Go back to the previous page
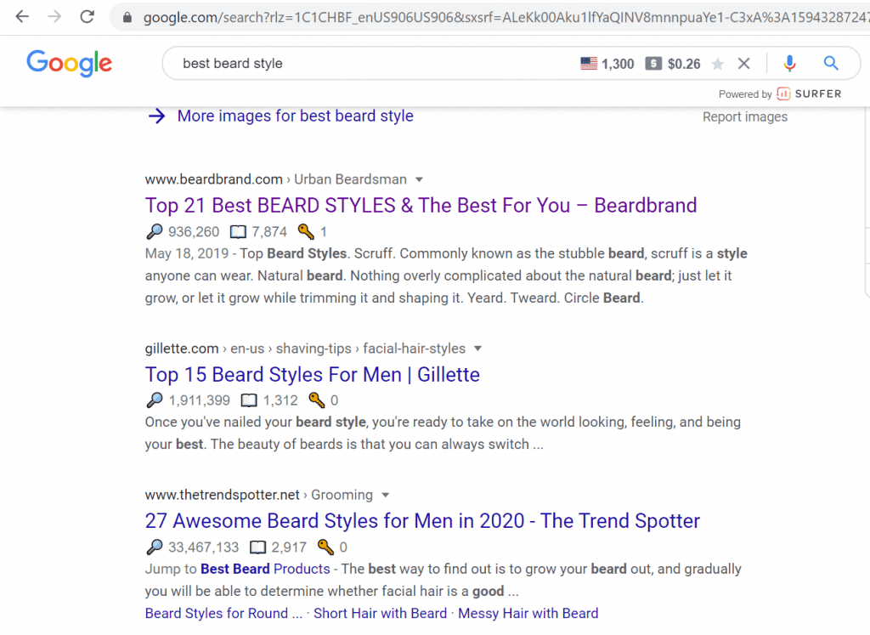Image resolution: width=870 pixels, height=635 pixels. [22, 17]
